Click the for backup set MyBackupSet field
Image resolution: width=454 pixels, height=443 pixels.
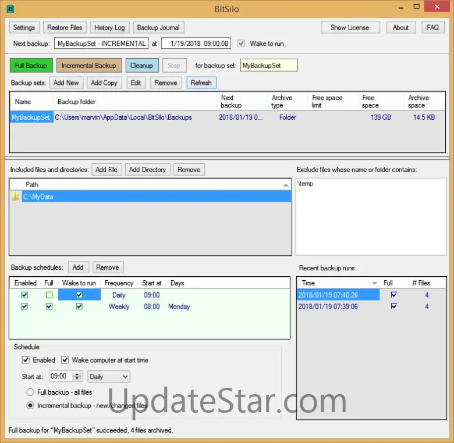click(x=269, y=65)
